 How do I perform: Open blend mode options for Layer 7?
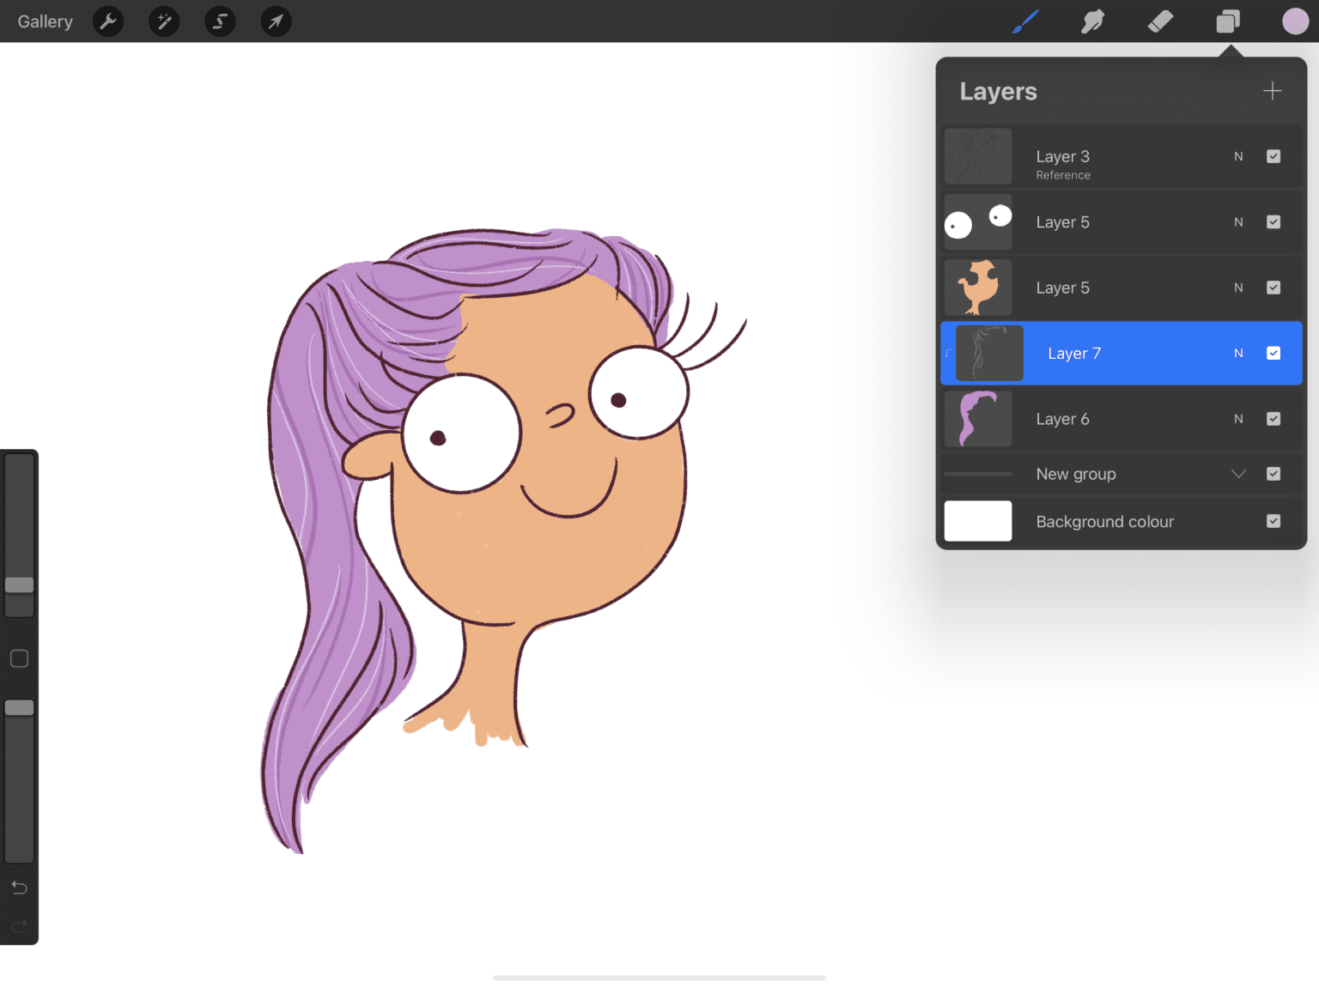click(x=1238, y=353)
